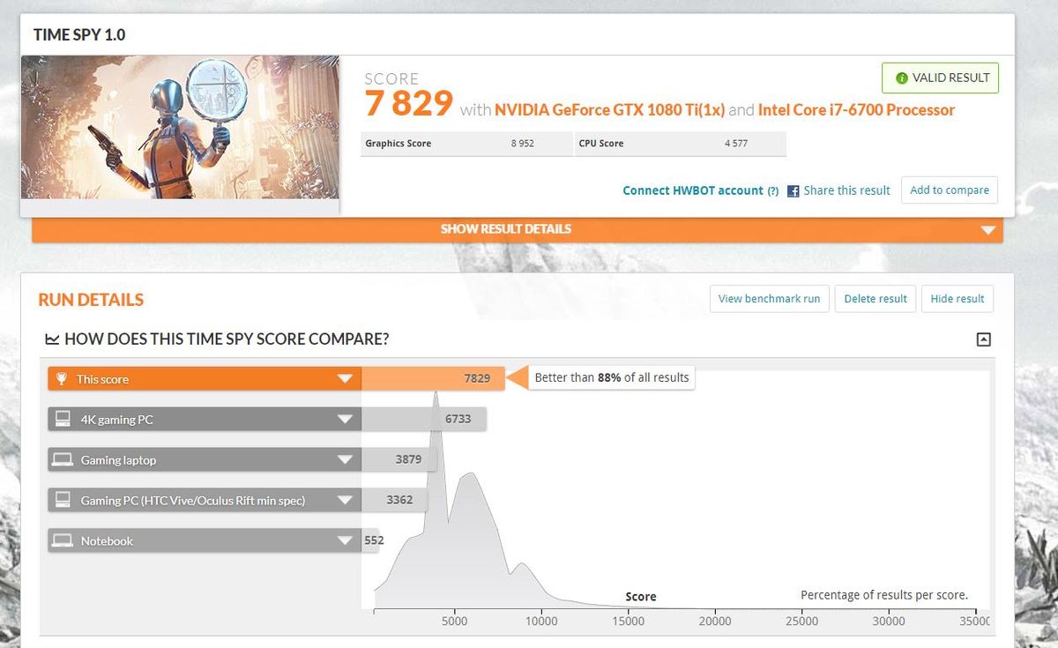Viewport: 1058px width, 648px height.
Task: Click the Hide result button
Action: click(x=957, y=299)
